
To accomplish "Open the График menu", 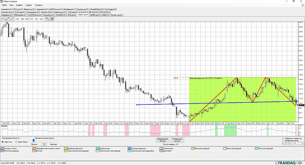I will coord(19,5).
